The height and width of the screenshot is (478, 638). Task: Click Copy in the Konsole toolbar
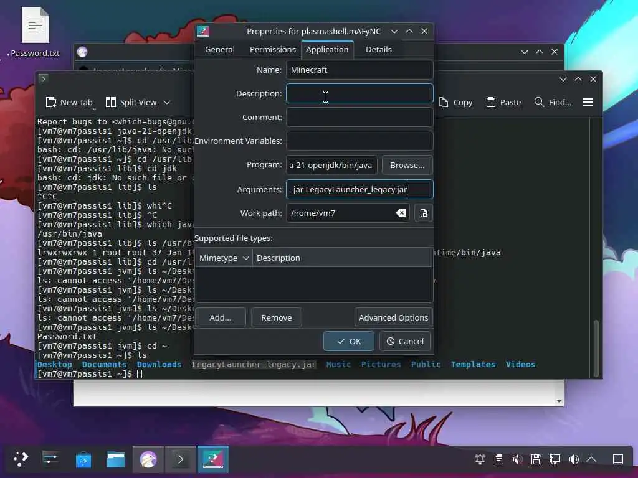456,103
